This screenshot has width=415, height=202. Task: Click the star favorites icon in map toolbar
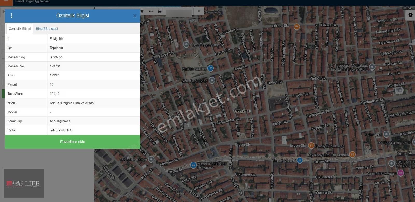(x=142, y=11)
